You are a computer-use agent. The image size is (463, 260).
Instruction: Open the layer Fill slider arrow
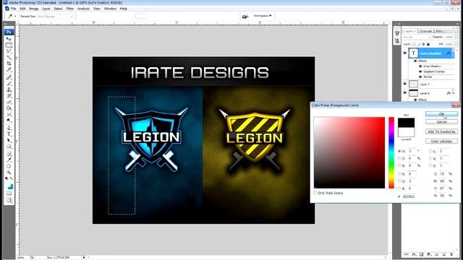pos(456,44)
